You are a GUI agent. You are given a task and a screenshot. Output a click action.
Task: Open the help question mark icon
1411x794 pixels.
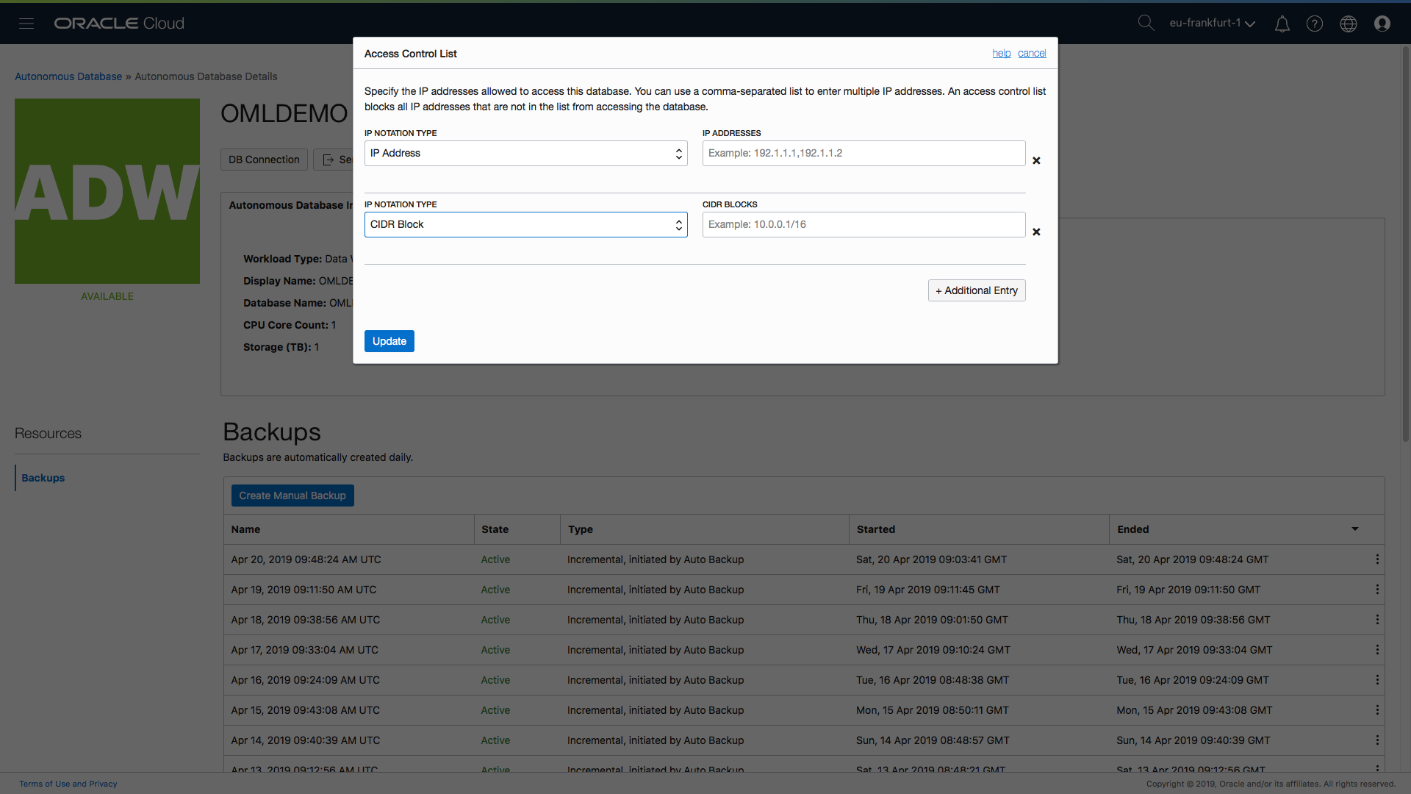[1315, 24]
